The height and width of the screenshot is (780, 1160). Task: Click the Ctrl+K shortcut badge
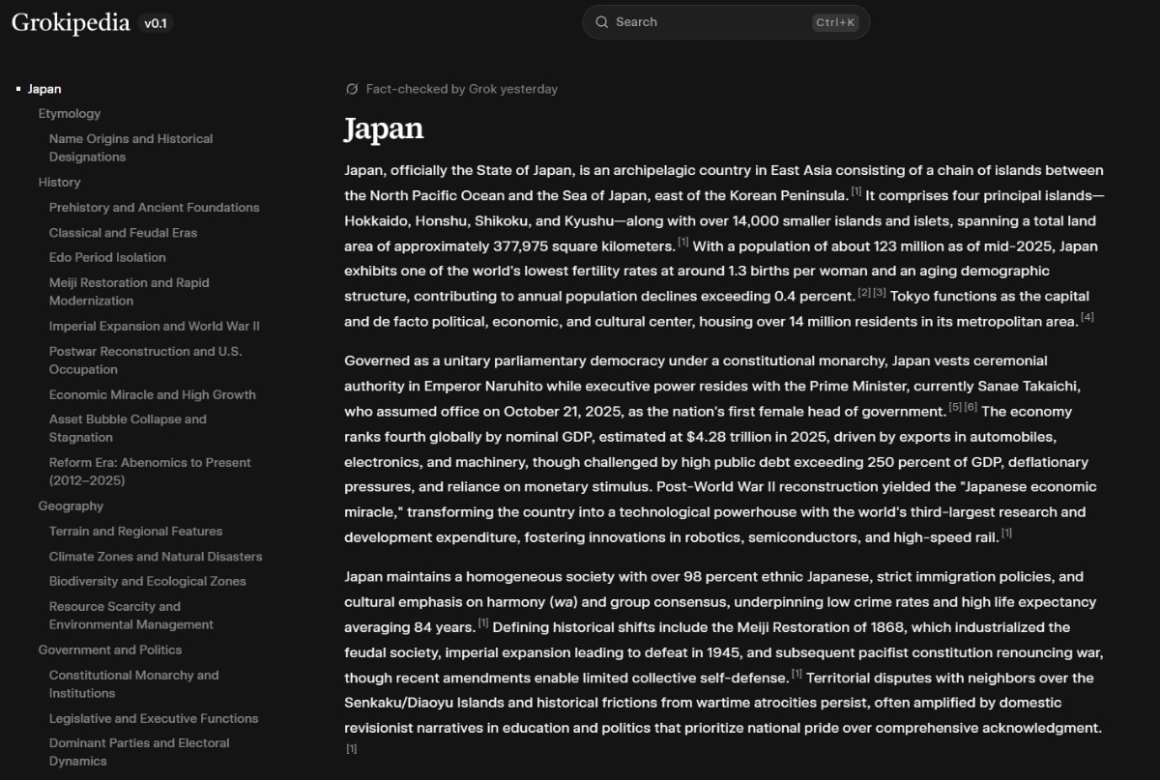point(837,21)
